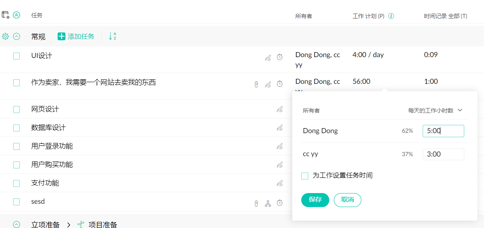Click the 取消 button
The image size is (484, 228).
click(x=347, y=200)
